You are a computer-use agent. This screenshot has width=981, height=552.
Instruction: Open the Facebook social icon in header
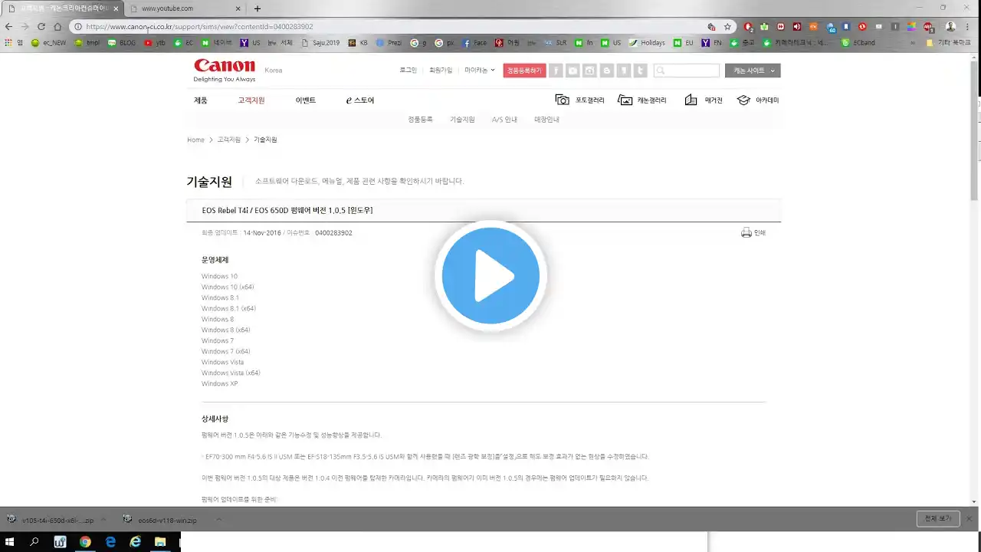pos(556,71)
